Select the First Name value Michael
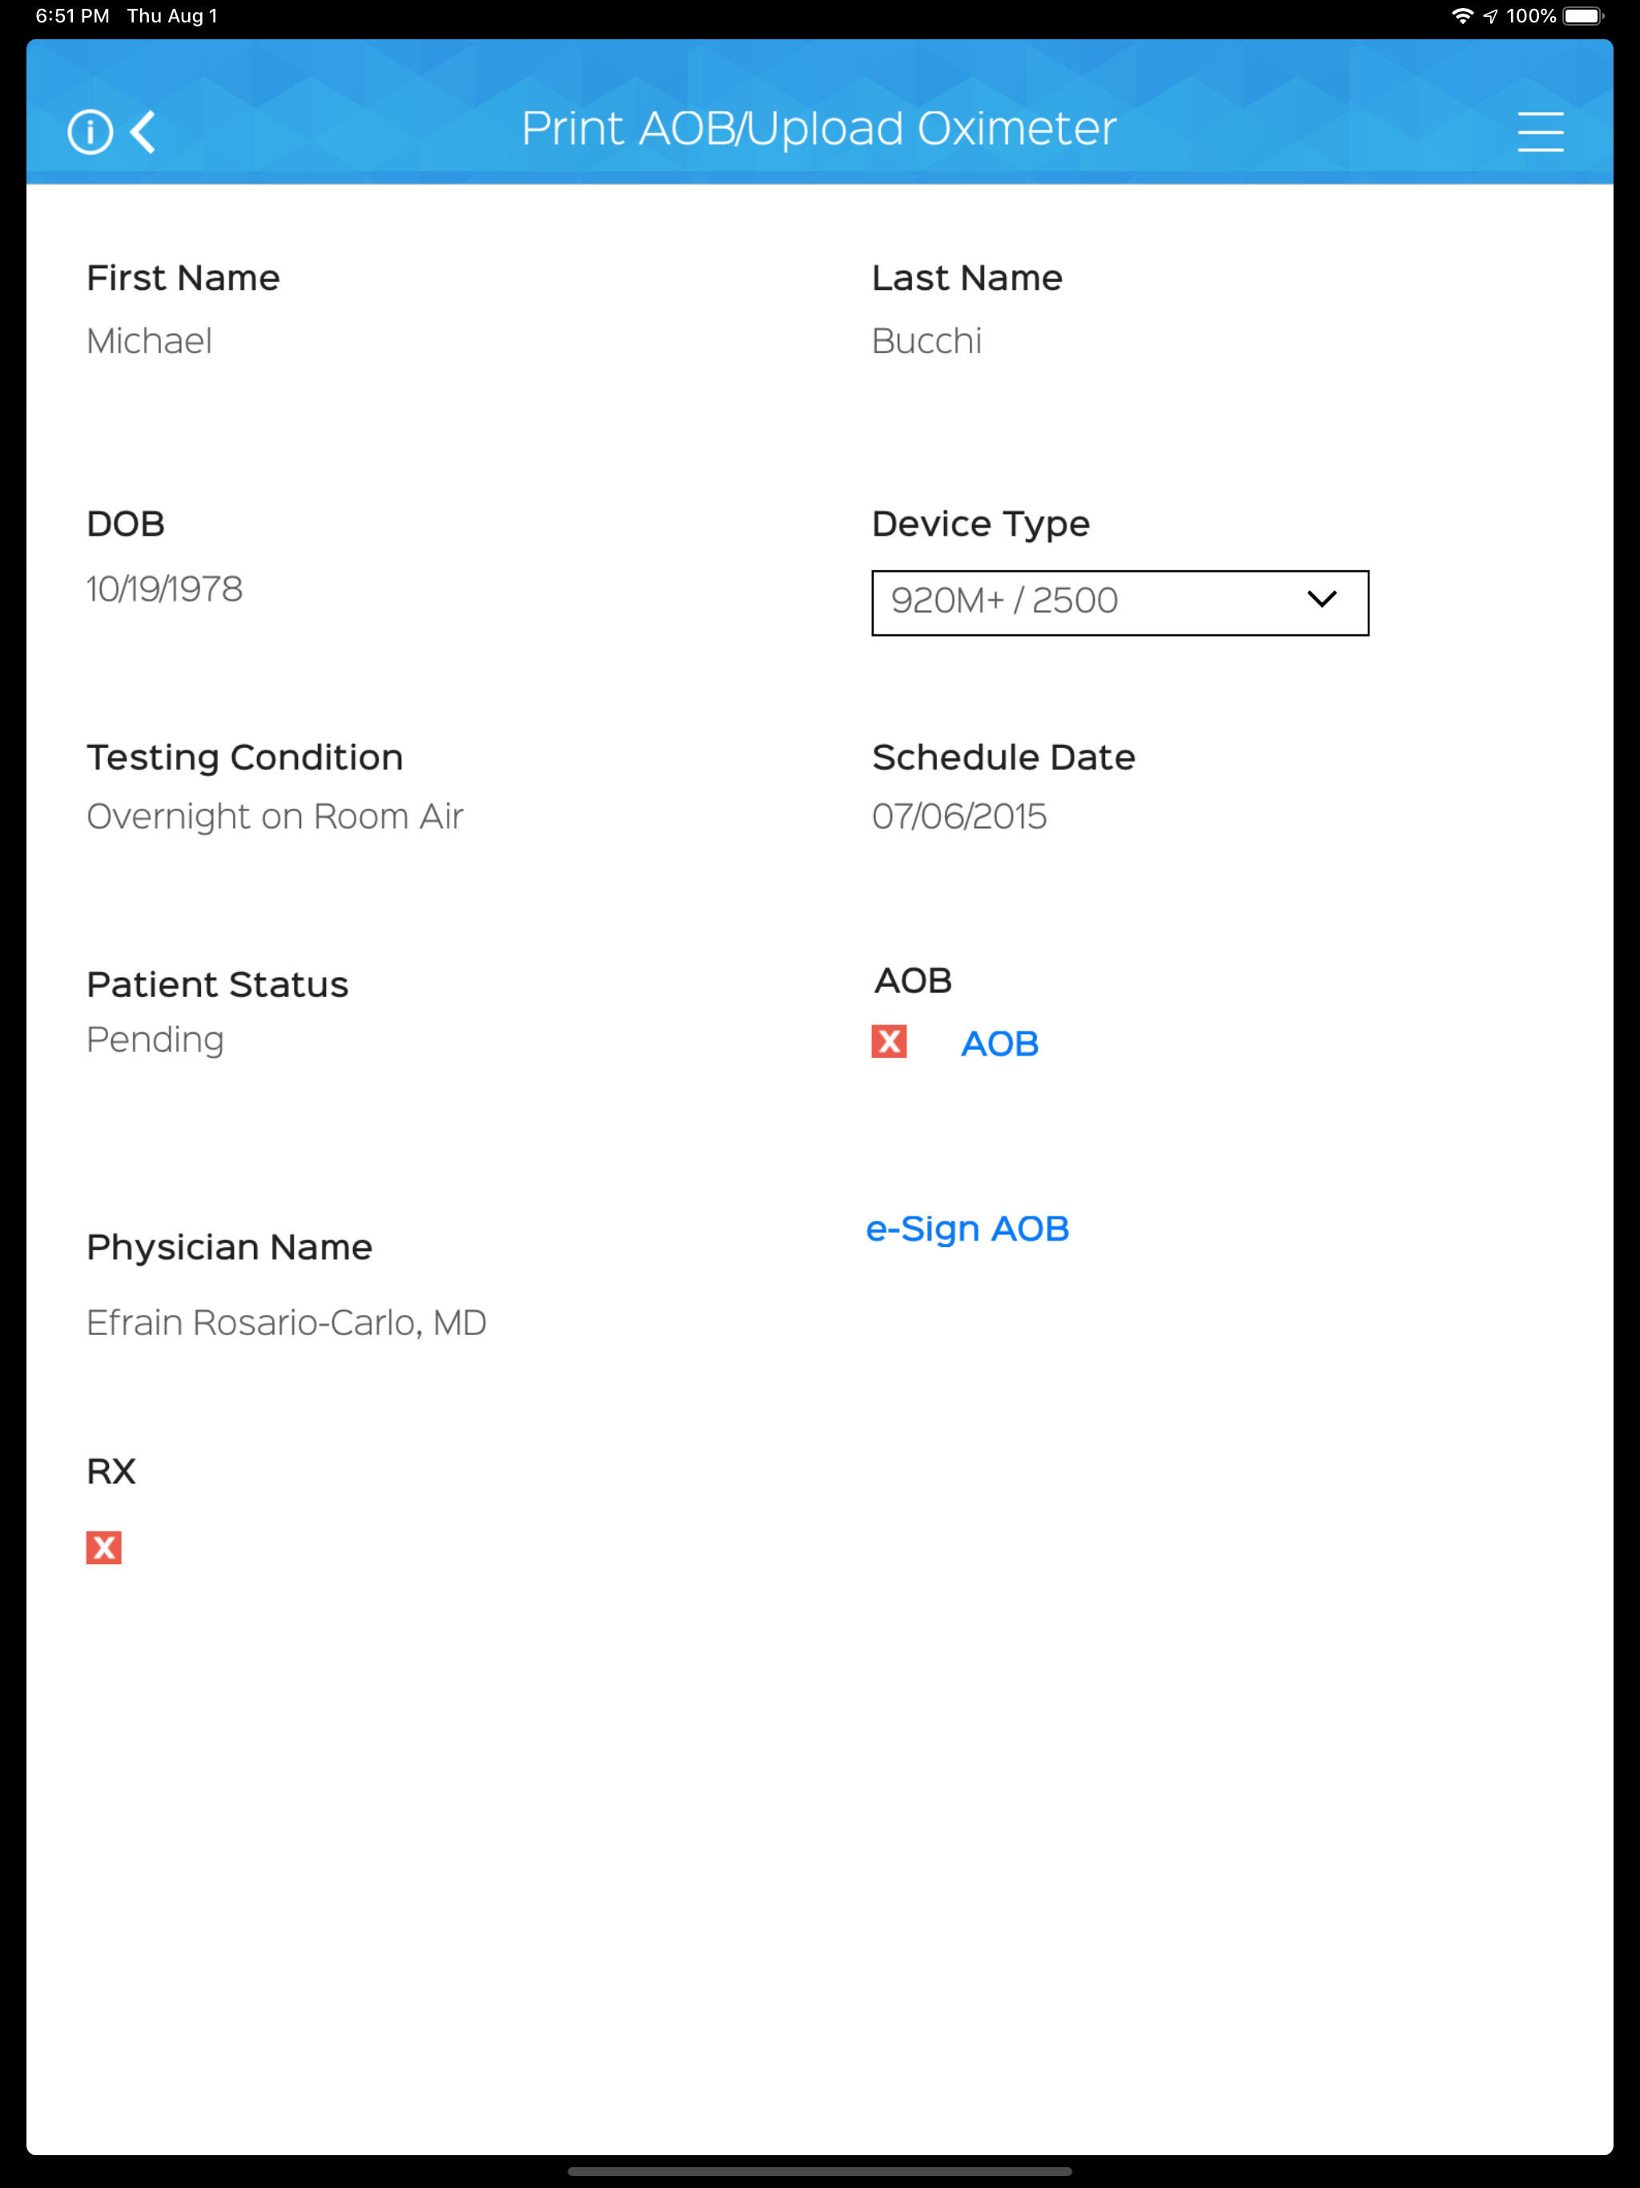 pyautogui.click(x=150, y=341)
